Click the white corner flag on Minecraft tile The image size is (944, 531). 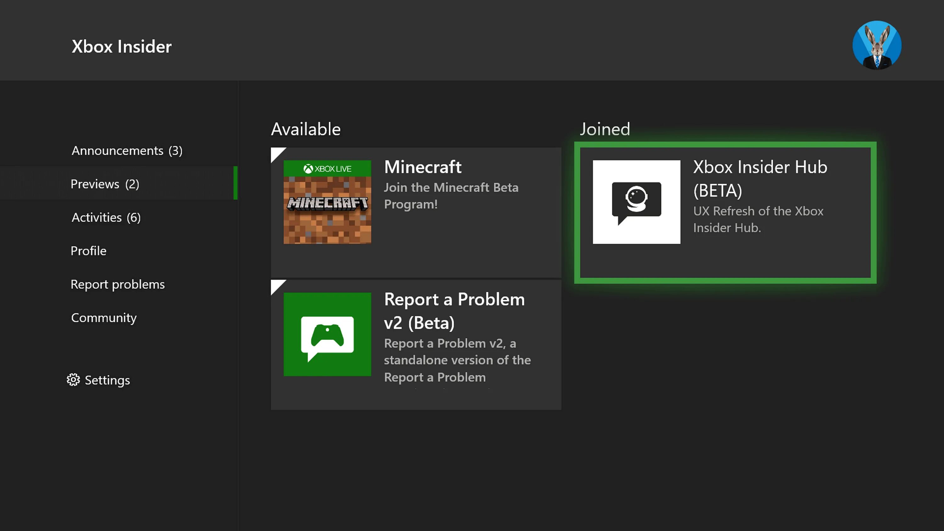(x=276, y=153)
